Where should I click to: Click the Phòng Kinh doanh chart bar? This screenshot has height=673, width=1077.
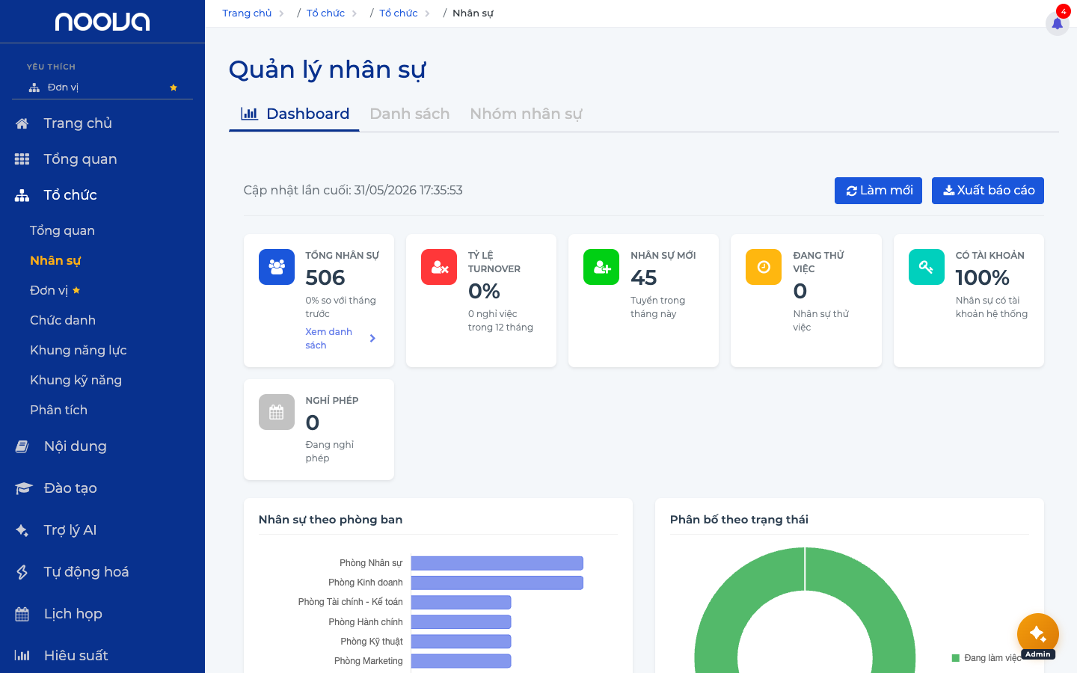497,583
